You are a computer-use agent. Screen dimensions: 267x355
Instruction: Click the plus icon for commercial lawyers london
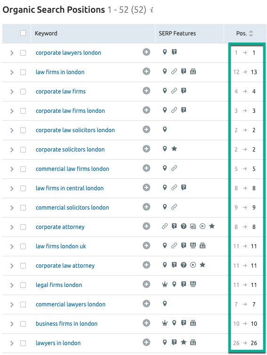tap(146, 304)
